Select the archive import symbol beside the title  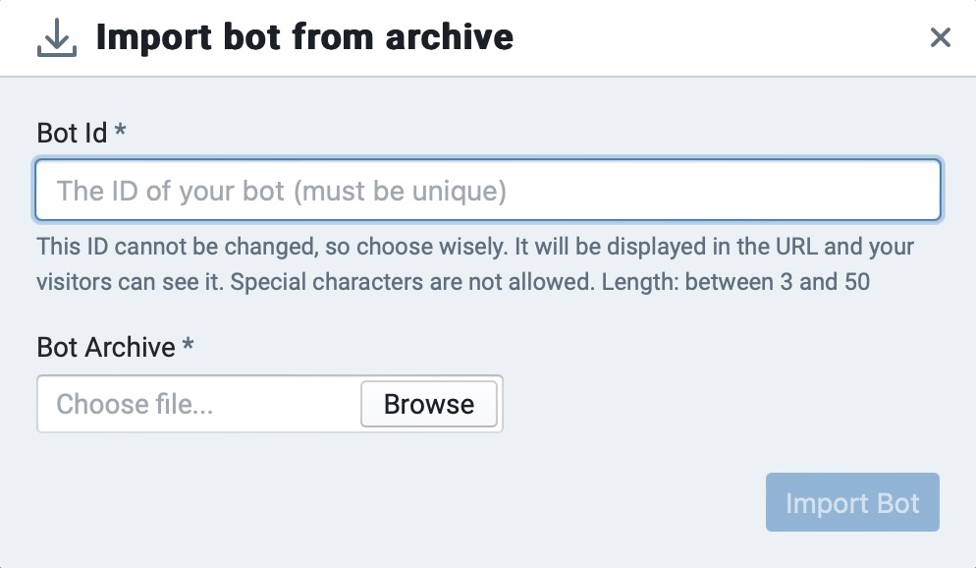56,37
